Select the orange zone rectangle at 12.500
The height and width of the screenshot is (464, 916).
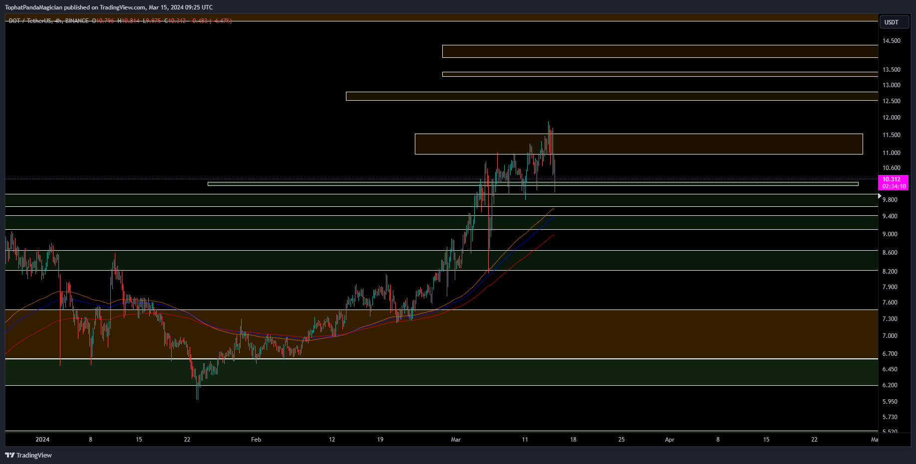tap(612, 96)
